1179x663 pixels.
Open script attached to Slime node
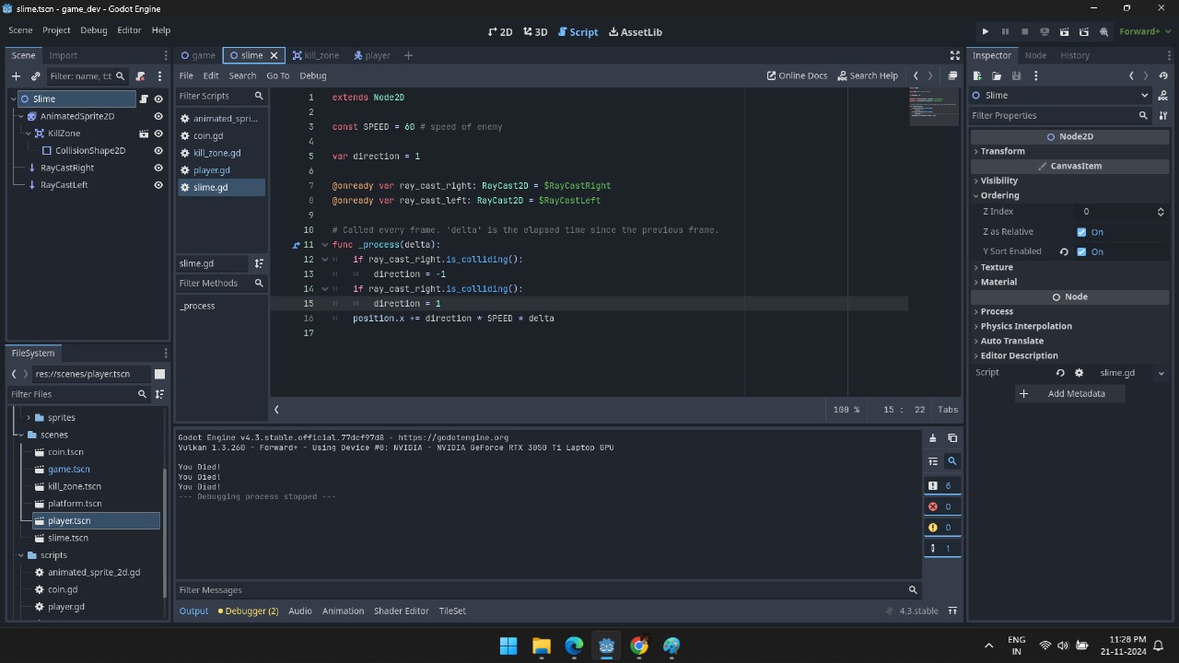coord(144,99)
